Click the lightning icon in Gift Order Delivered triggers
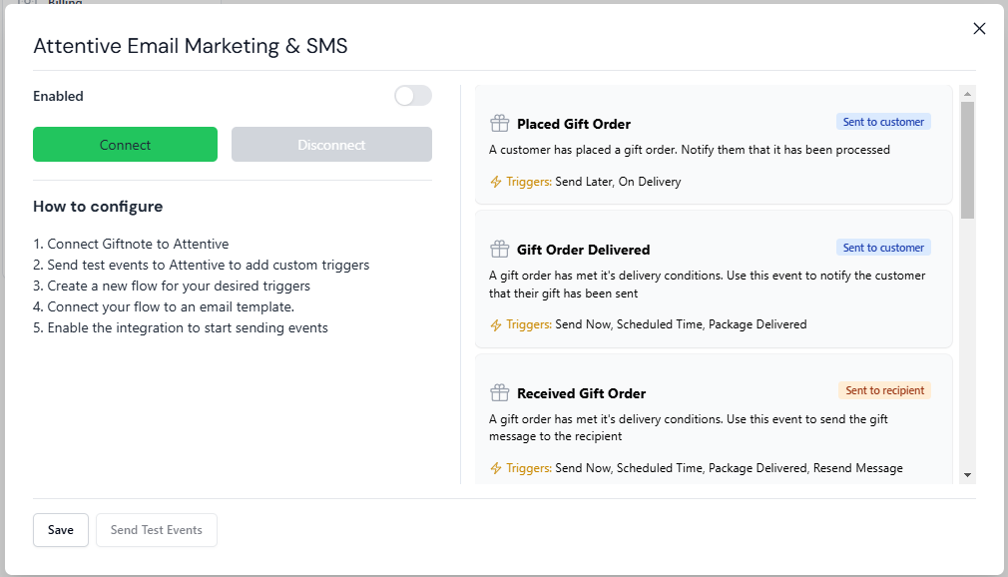This screenshot has width=1008, height=577. [x=496, y=324]
